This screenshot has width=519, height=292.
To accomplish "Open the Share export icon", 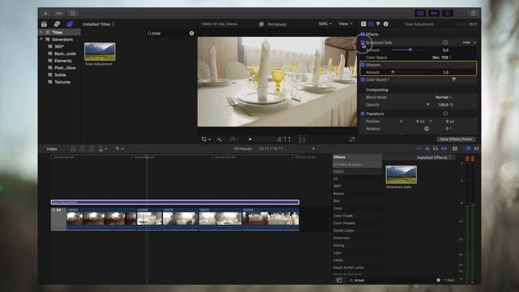I will tap(473, 13).
